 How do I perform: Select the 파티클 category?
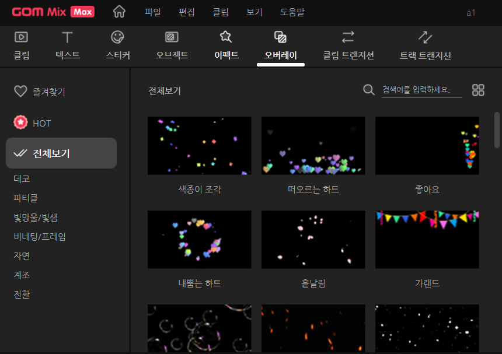tap(26, 198)
